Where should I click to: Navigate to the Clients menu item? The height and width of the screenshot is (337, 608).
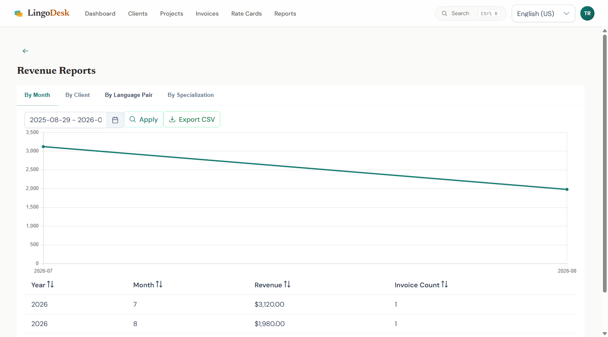click(x=138, y=13)
